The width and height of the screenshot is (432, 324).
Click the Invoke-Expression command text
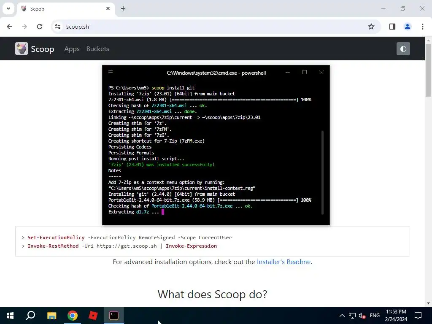[x=191, y=246]
